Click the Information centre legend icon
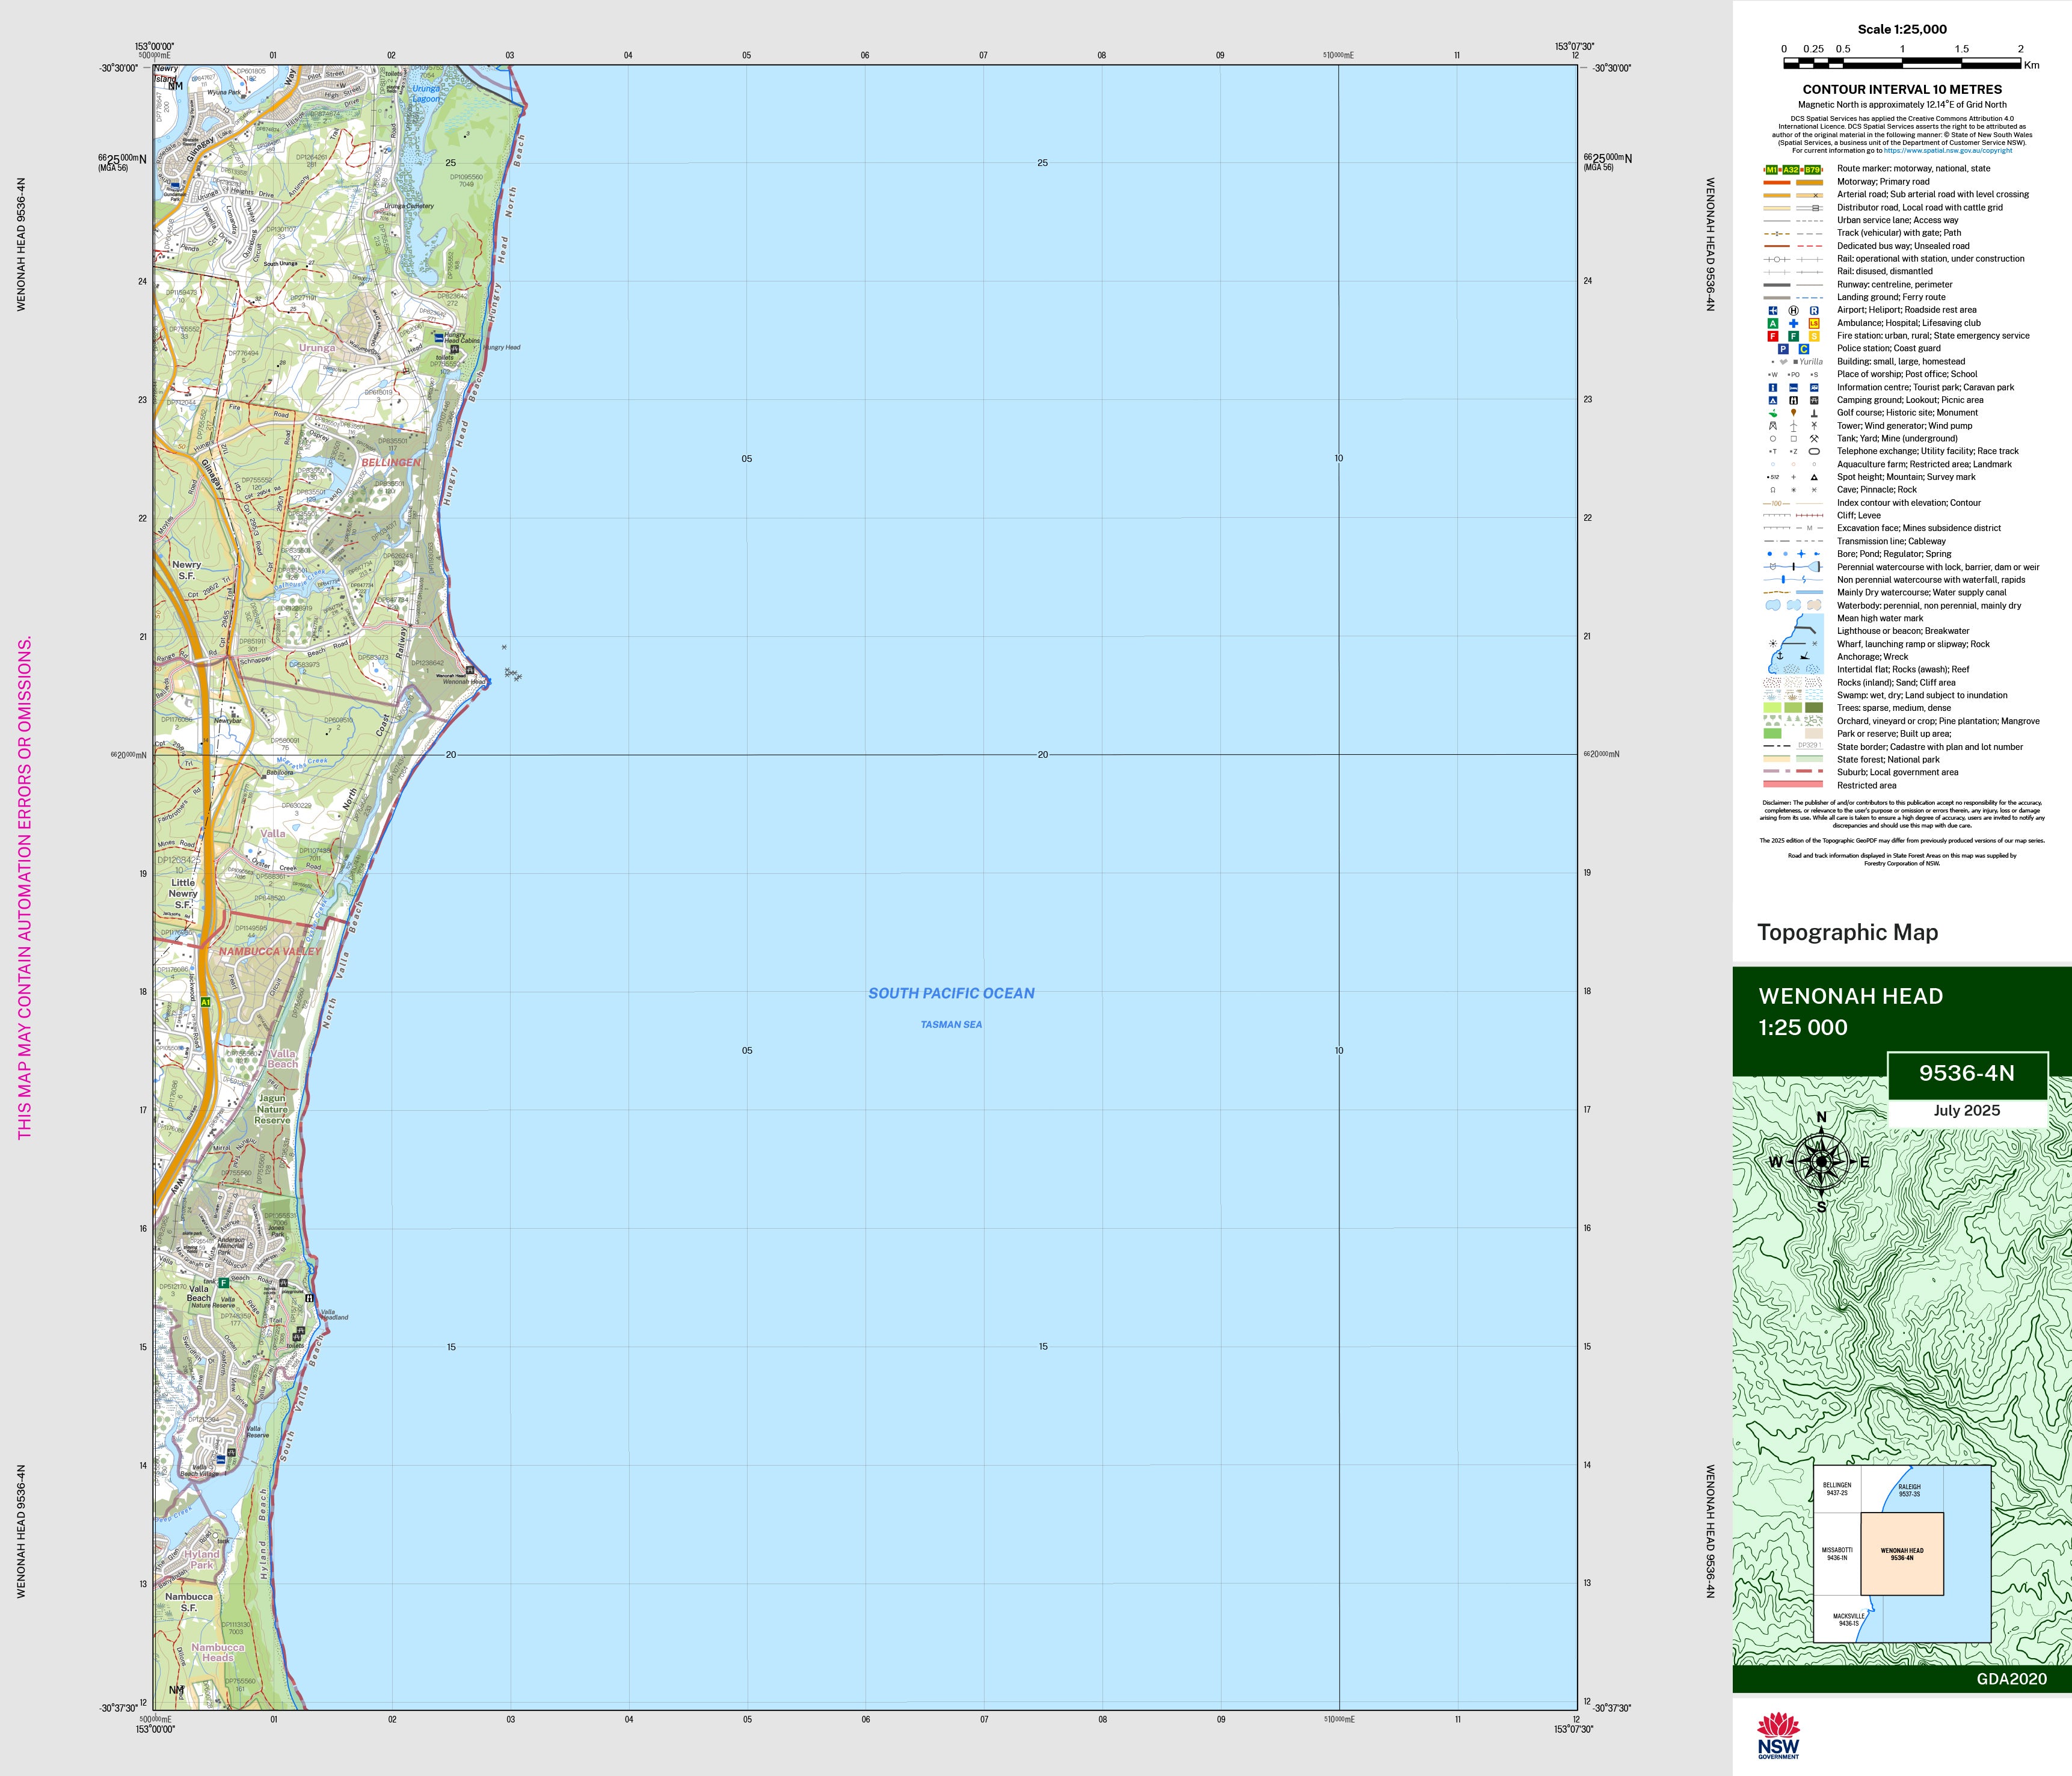 1773,387
